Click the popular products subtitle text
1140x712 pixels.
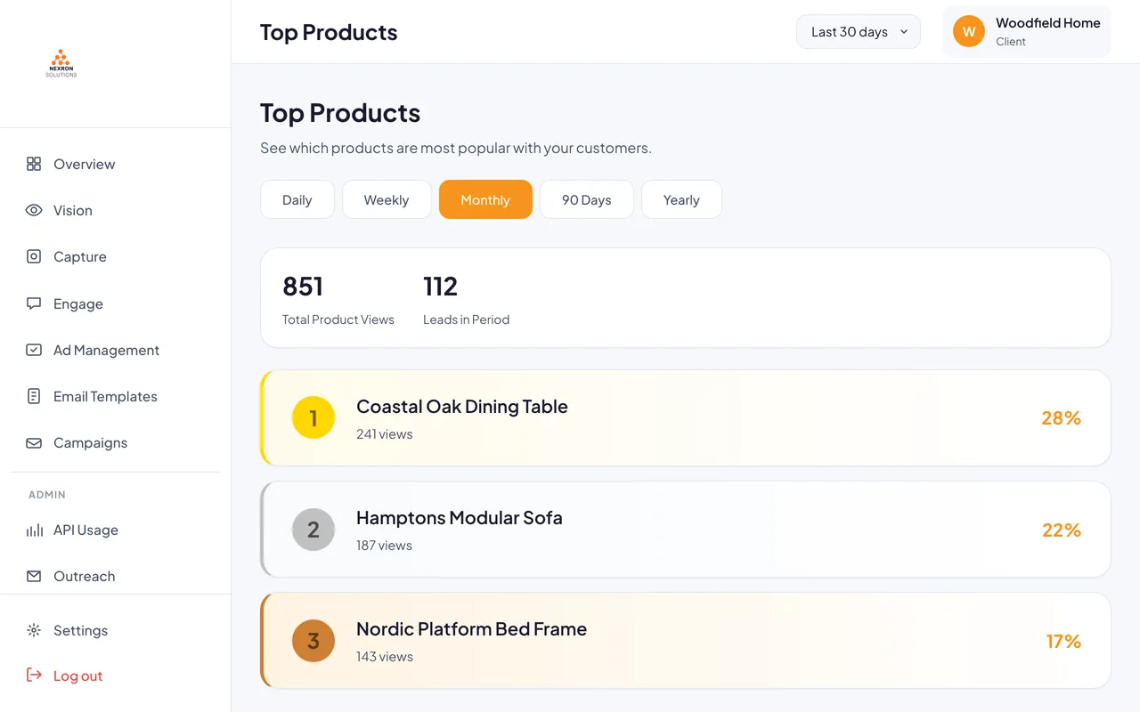tap(456, 148)
